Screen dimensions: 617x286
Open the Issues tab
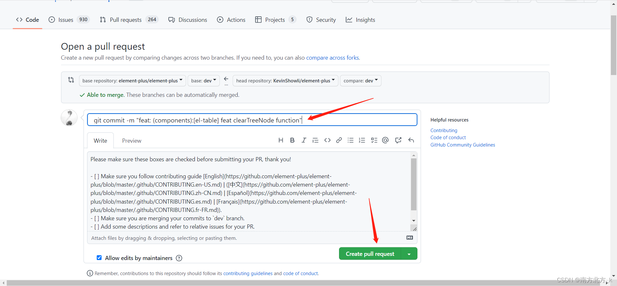tap(69, 20)
